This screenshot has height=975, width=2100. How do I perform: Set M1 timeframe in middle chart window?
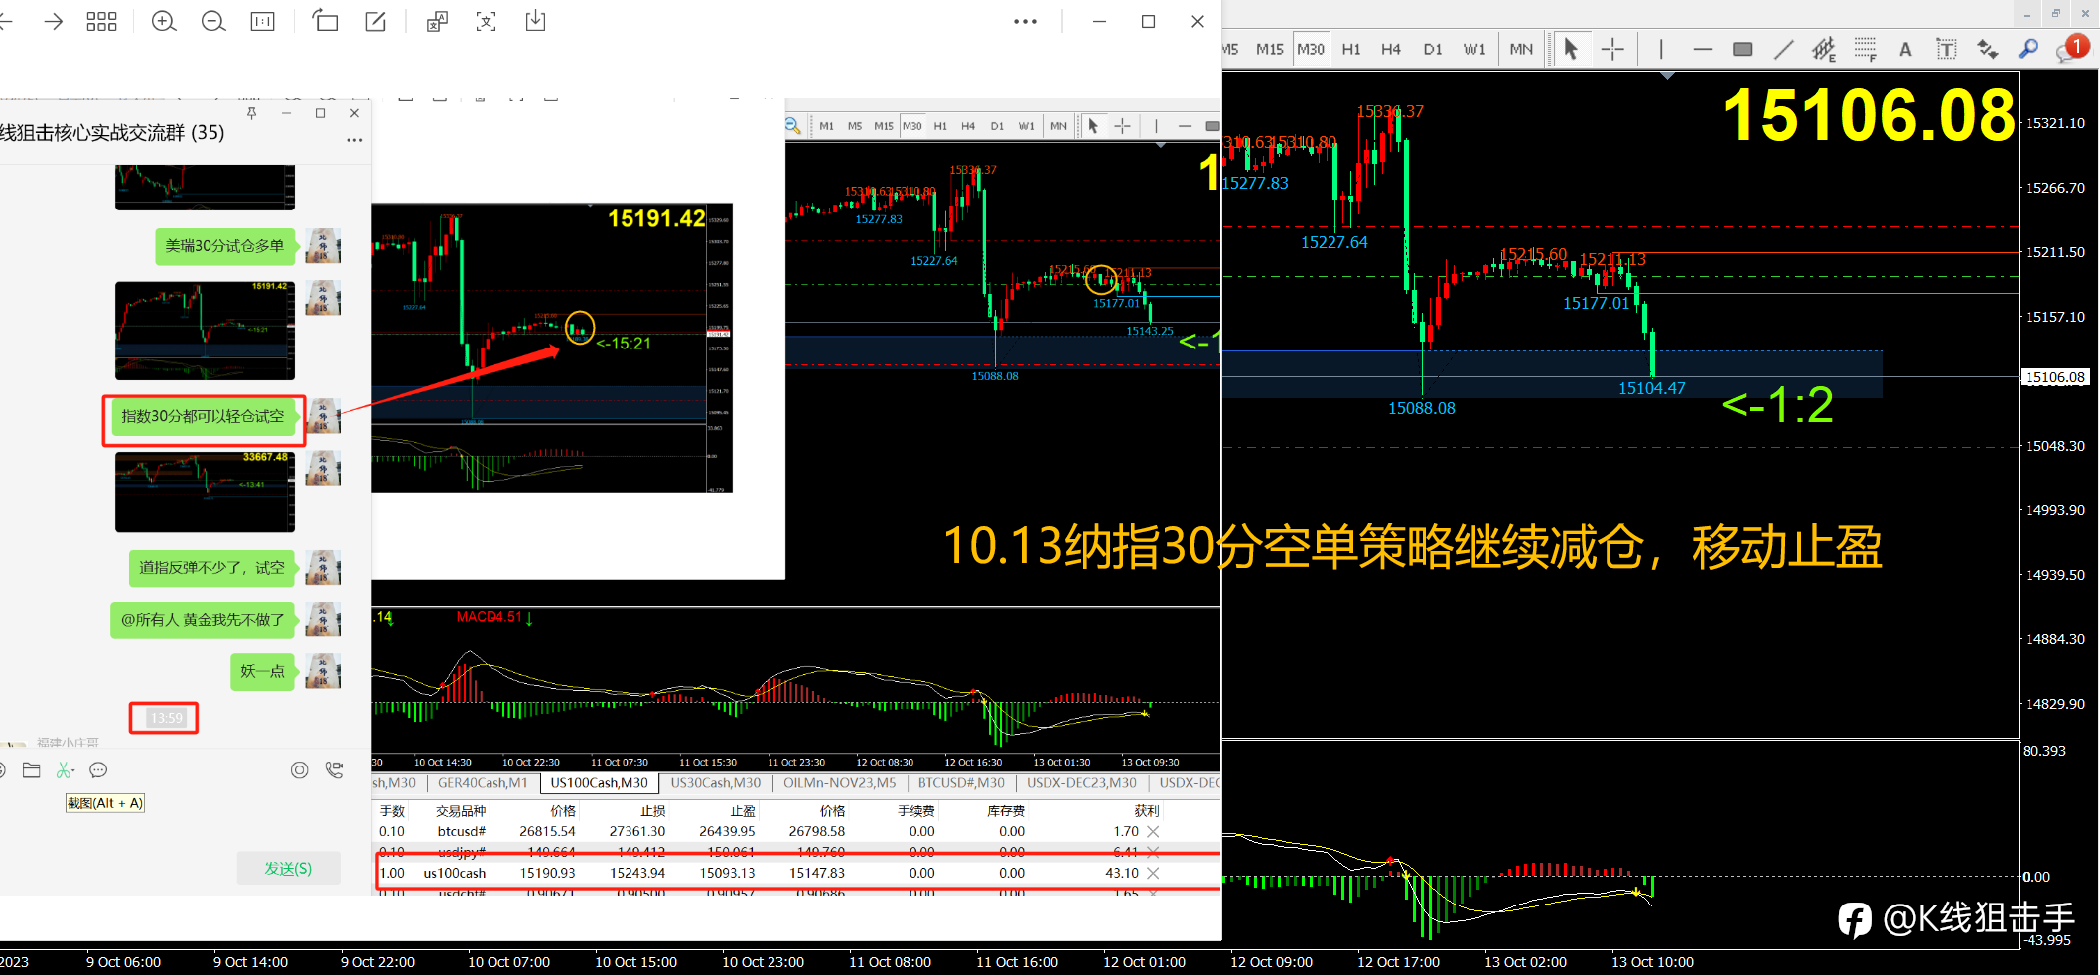[x=827, y=126]
